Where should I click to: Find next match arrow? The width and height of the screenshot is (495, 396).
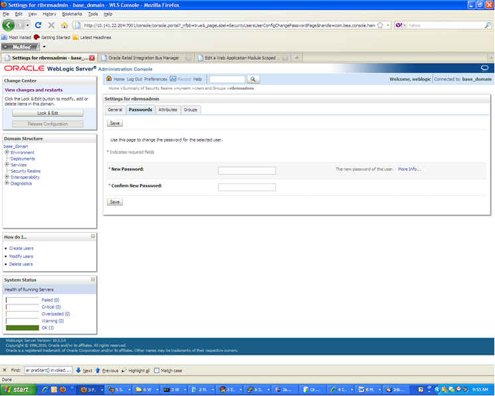(78, 370)
